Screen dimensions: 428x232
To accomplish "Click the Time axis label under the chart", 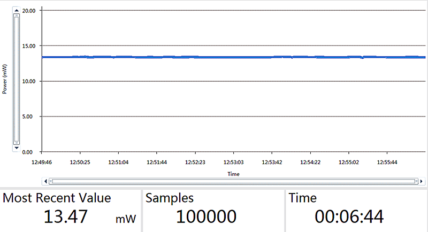I will (x=233, y=174).
